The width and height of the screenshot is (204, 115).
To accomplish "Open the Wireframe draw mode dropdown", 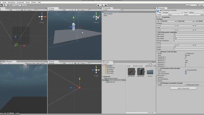I will point(55,63).
